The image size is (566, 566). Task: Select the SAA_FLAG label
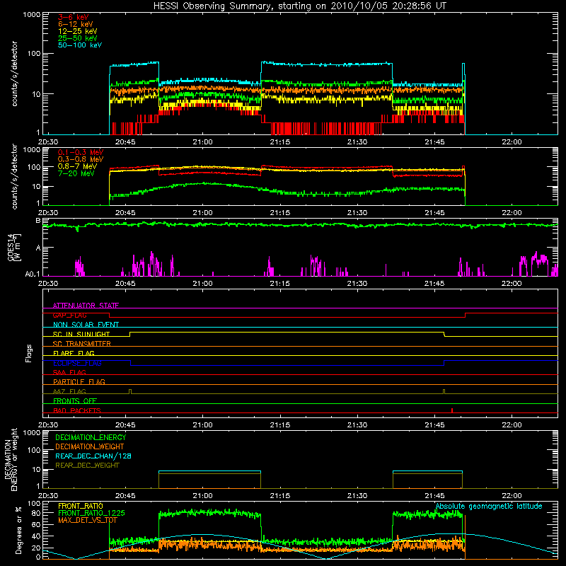pos(69,372)
